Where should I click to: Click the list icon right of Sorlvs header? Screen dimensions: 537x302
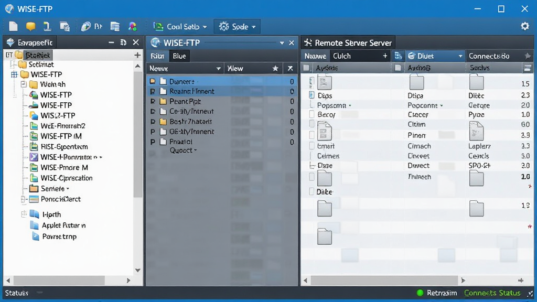[x=528, y=68]
